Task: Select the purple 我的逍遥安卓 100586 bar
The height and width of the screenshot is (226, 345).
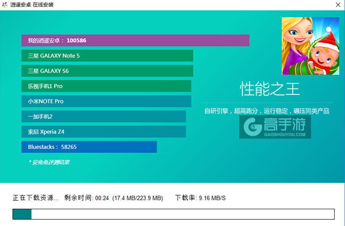Action: [135, 40]
